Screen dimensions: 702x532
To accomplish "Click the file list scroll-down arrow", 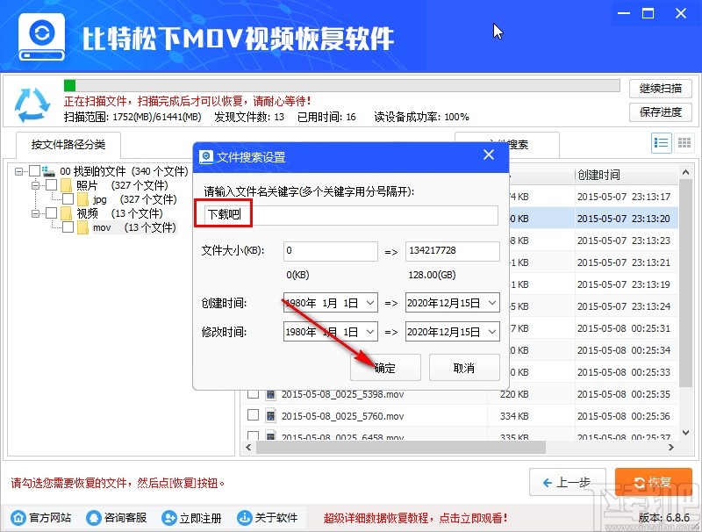I will [685, 432].
